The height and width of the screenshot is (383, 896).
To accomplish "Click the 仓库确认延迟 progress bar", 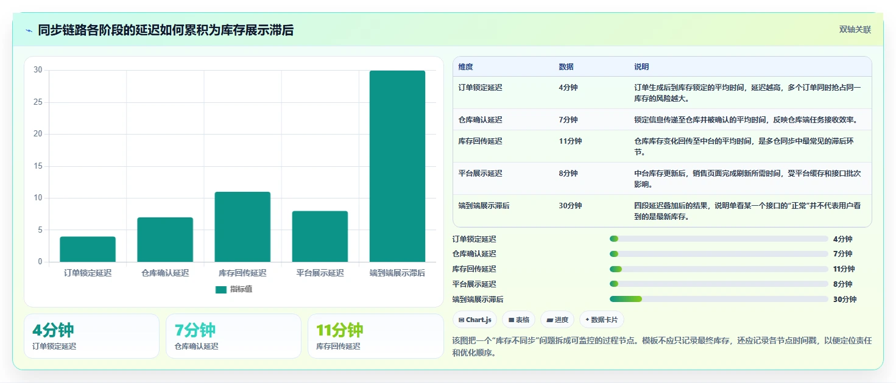I will [719, 254].
